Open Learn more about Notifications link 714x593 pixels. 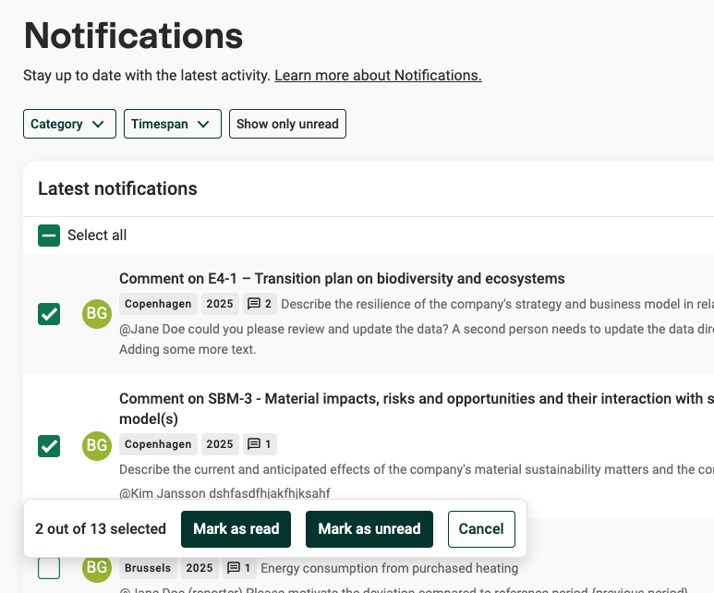click(x=378, y=76)
